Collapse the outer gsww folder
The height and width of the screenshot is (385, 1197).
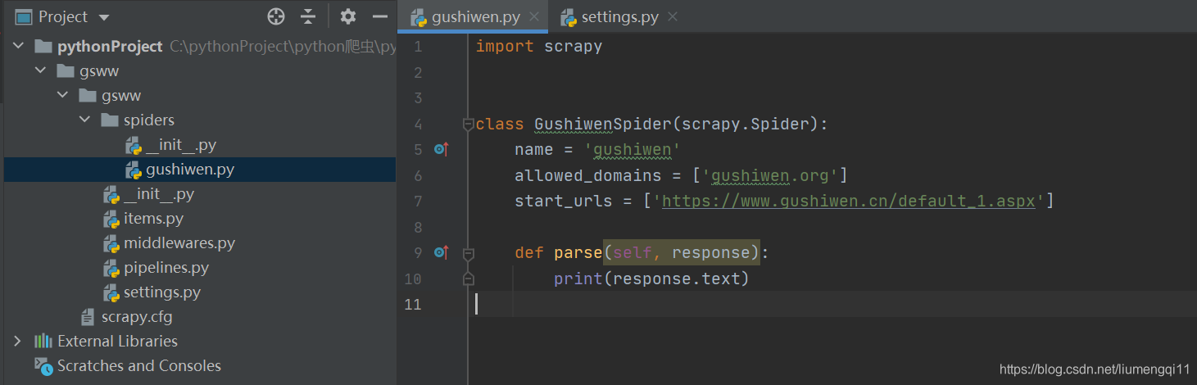coord(40,71)
